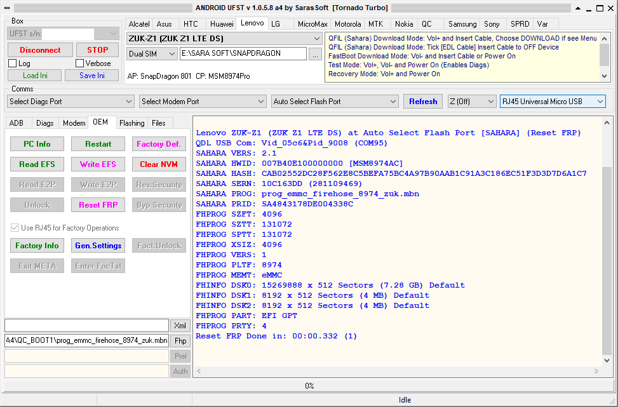Switch to the LG brand tab
The height and width of the screenshot is (407, 618).
(276, 24)
